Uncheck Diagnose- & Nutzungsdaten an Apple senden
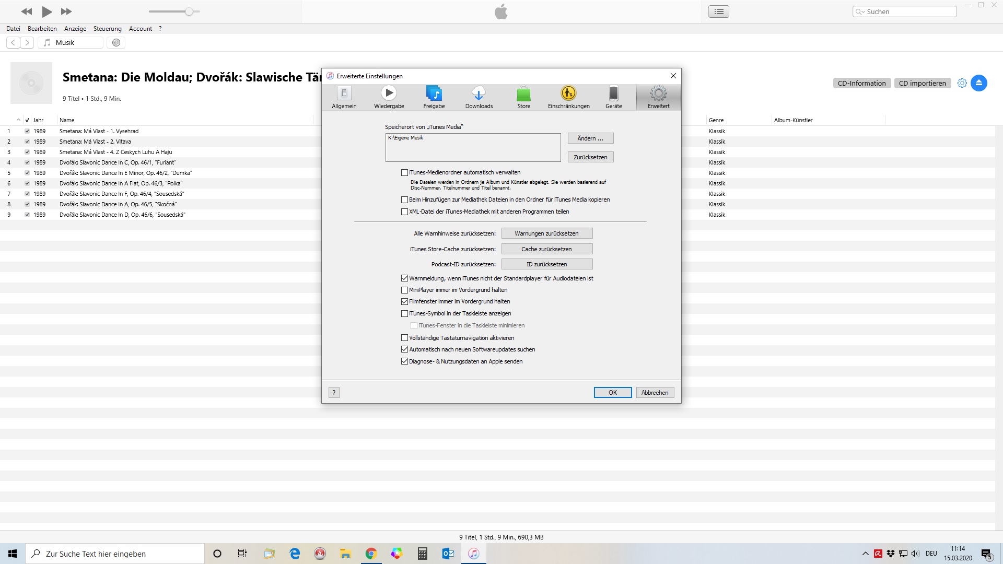Image resolution: width=1003 pixels, height=564 pixels. [404, 361]
